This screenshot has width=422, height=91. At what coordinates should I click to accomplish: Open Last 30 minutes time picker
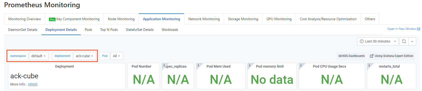[x=378, y=42]
